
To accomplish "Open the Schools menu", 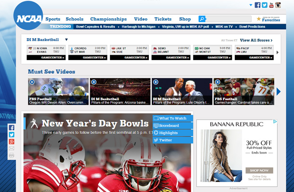I will [74, 19].
